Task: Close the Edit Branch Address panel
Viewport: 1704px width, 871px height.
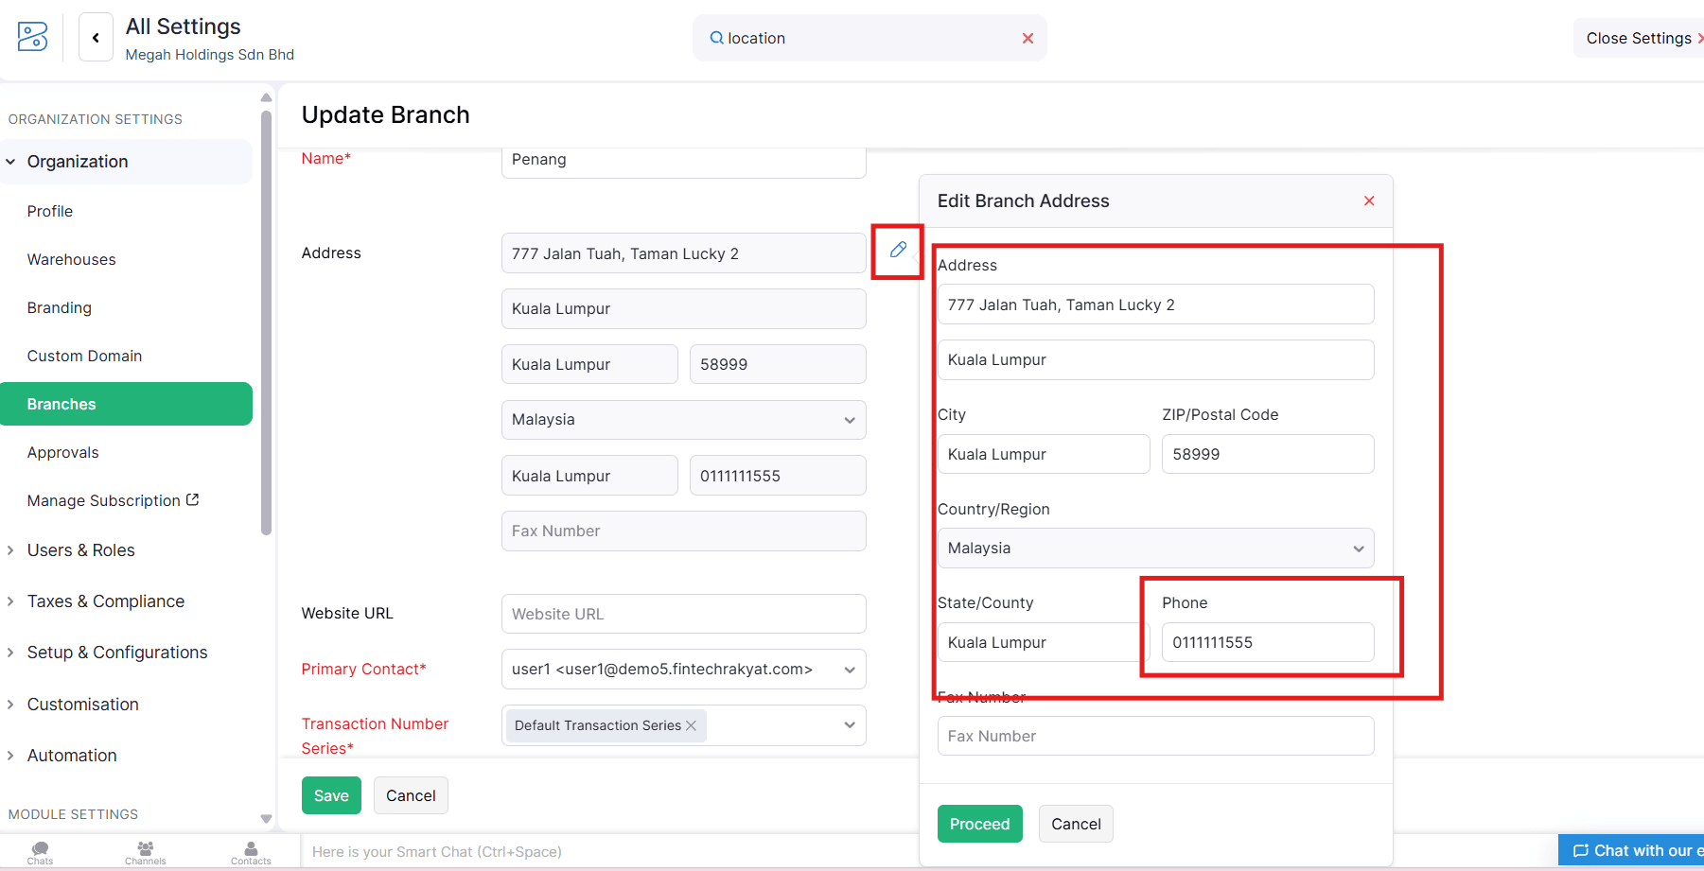Action: 1368,200
